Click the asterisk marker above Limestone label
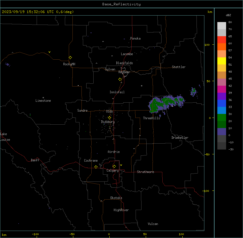Viewport: 243px width, 238px height. pos(43,98)
